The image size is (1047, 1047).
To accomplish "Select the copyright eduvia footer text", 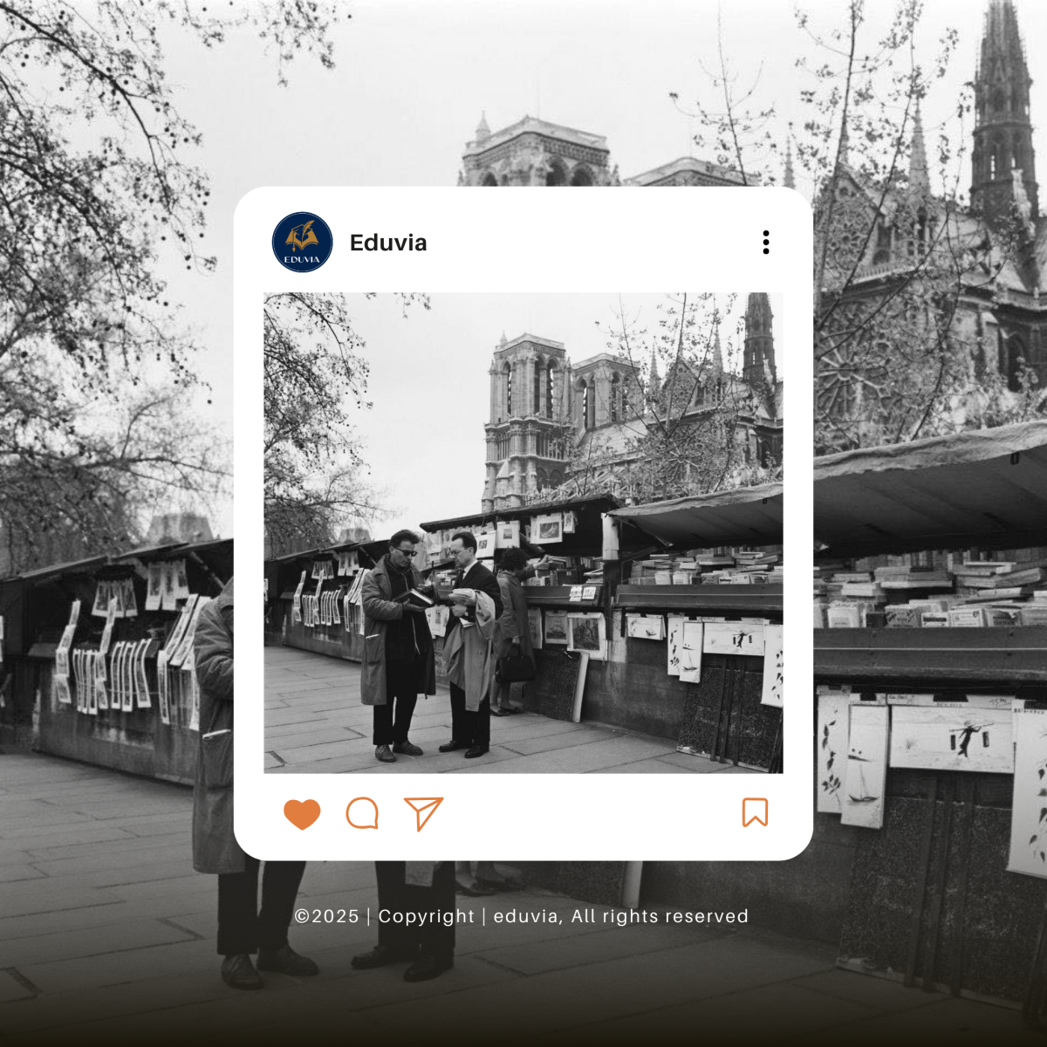I will [522, 916].
